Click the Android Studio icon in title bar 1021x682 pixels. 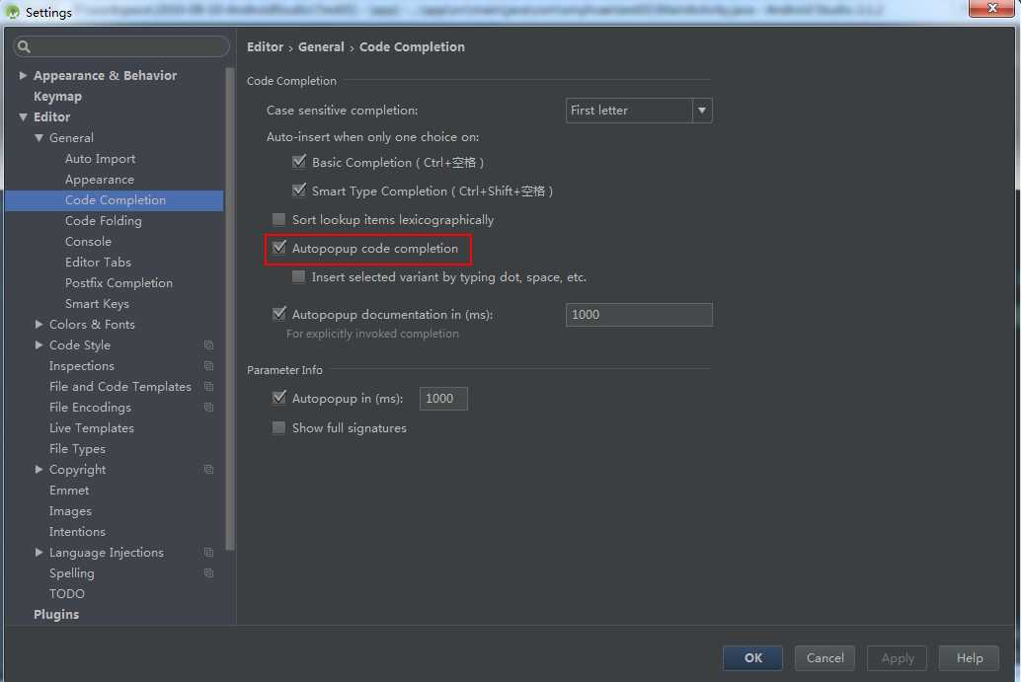click(13, 12)
